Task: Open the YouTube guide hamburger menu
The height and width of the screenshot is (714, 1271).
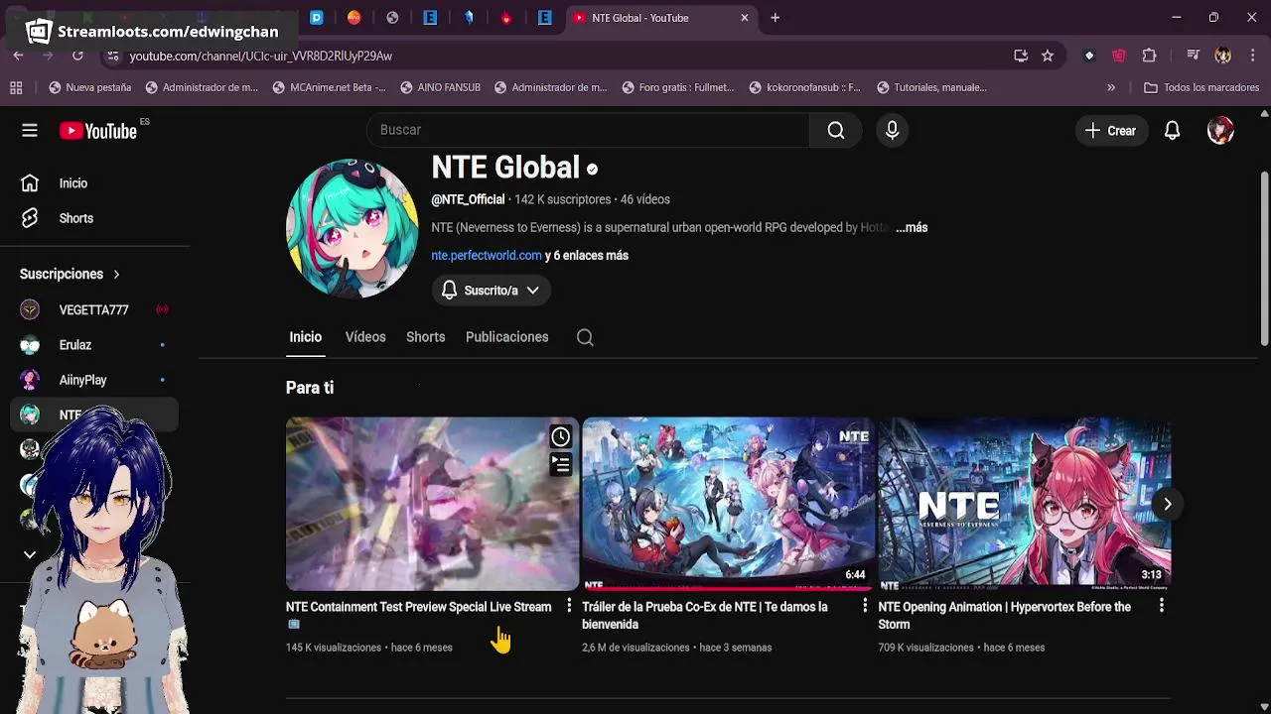Action: pyautogui.click(x=30, y=130)
